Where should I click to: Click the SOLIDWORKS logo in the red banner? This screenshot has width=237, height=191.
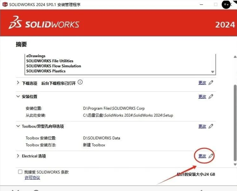[44, 23]
